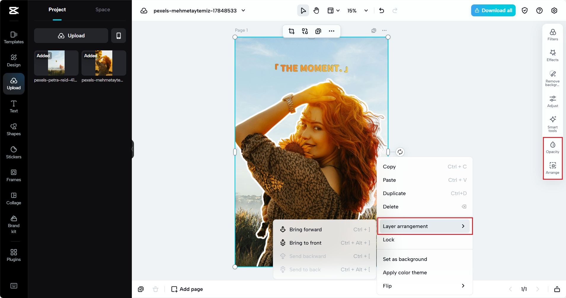This screenshot has width=566, height=298.
Task: Open the Effects panel
Action: 553,55
